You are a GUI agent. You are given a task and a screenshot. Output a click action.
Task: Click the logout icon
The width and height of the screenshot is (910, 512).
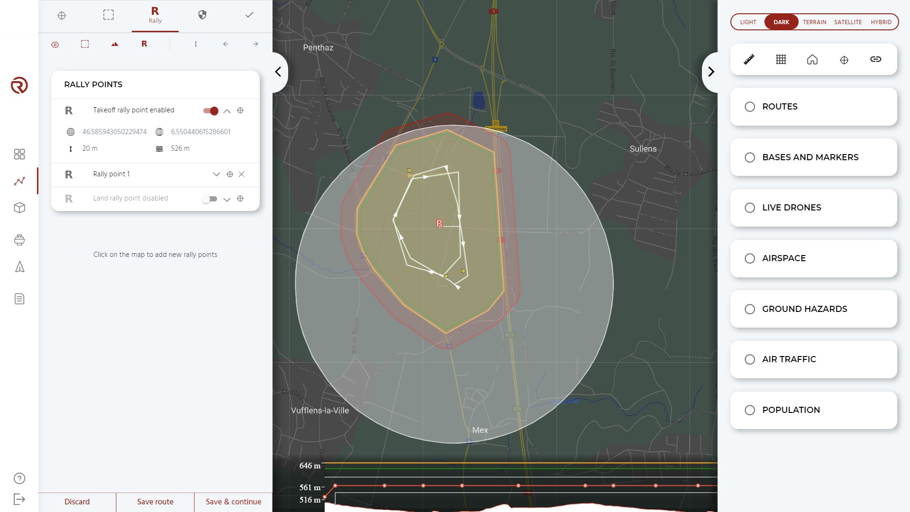click(19, 499)
